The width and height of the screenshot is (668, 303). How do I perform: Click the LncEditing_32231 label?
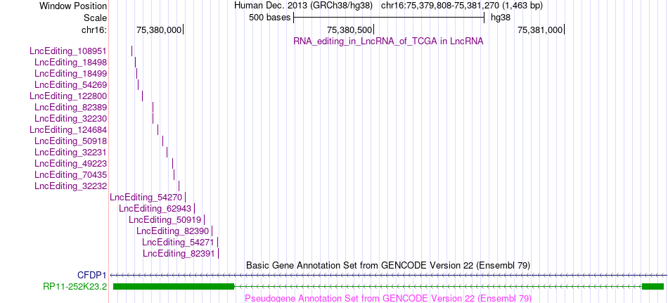[x=71, y=152]
